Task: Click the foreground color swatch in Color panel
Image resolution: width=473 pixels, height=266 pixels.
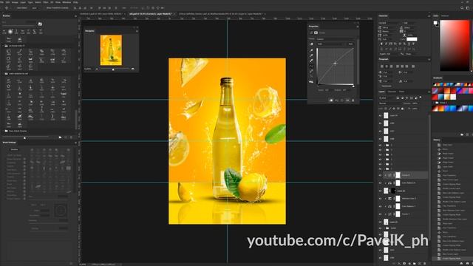Action: [x=435, y=23]
